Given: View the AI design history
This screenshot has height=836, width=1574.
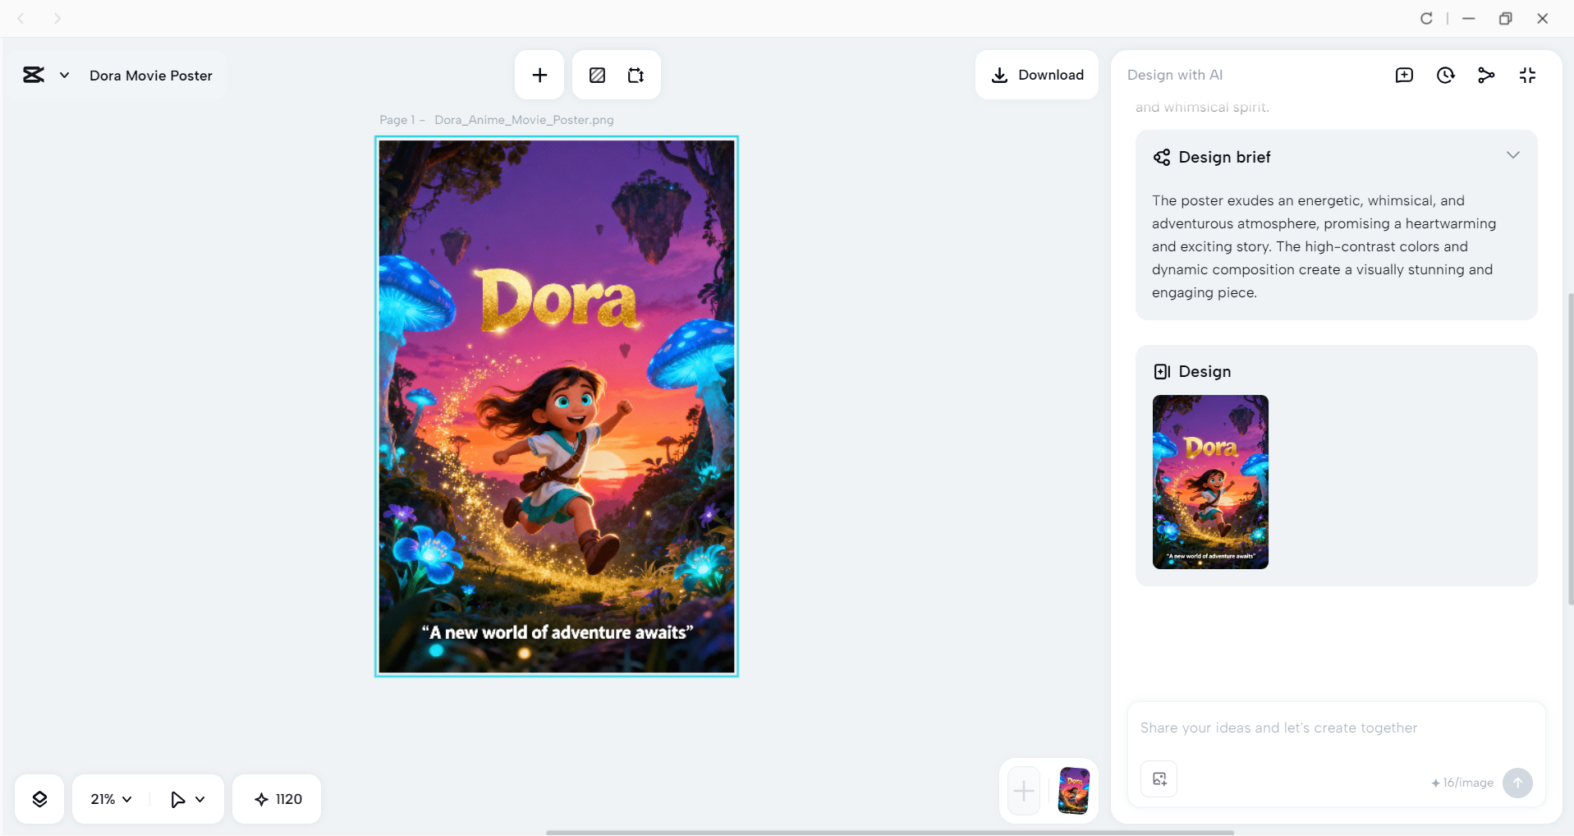Looking at the screenshot, I should click(1446, 75).
